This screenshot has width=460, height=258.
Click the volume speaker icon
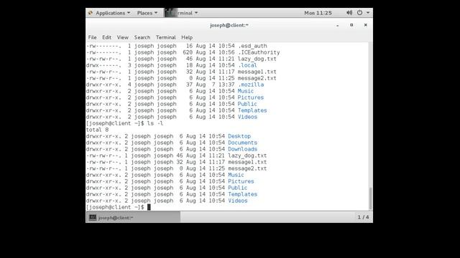[349, 13]
